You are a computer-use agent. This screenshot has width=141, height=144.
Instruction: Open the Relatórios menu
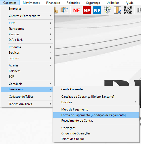pyautogui.click(x=73, y=3)
